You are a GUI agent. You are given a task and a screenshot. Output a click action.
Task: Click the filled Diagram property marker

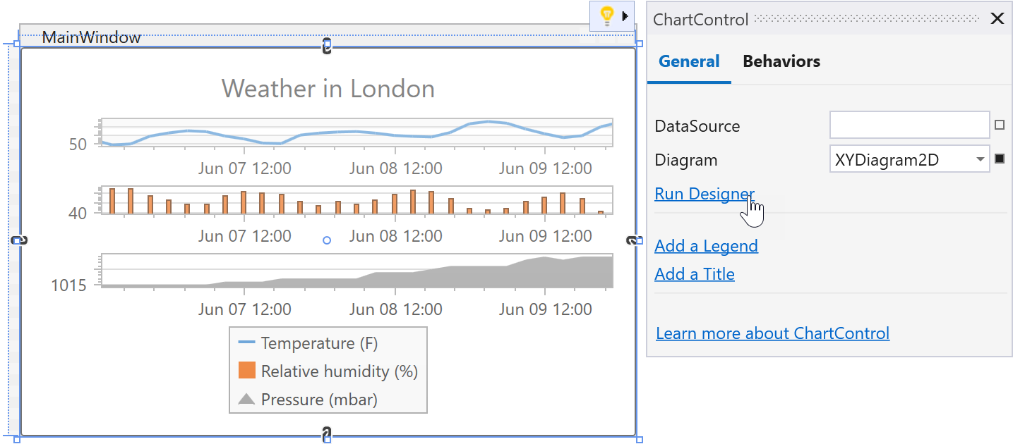pyautogui.click(x=999, y=159)
